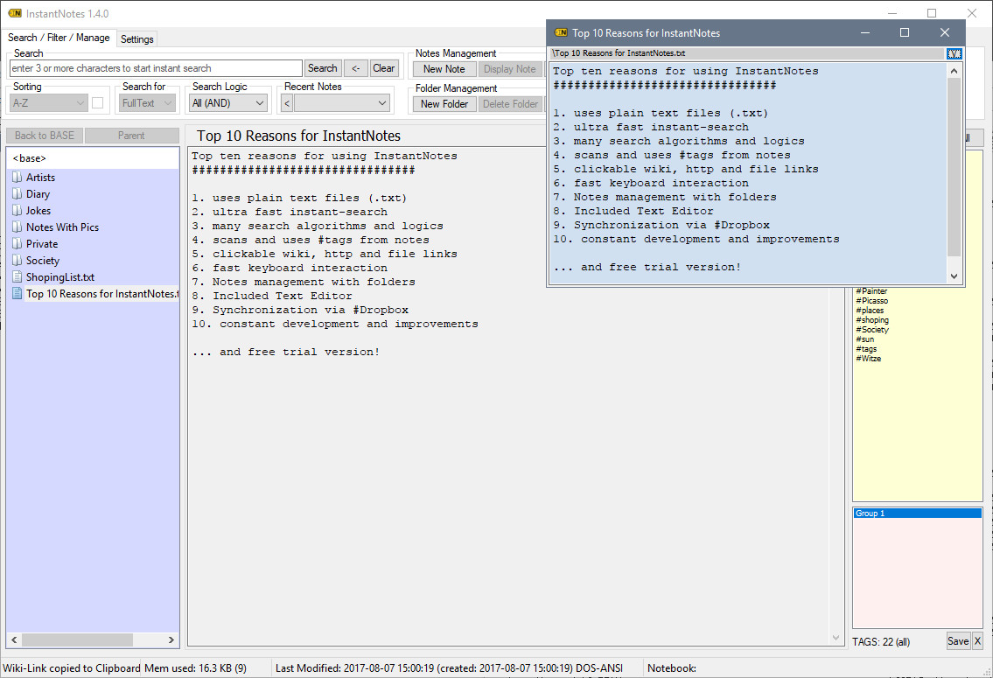The height and width of the screenshot is (678, 993).
Task: Select the <base> entry in folder list
Action: [x=93, y=158]
